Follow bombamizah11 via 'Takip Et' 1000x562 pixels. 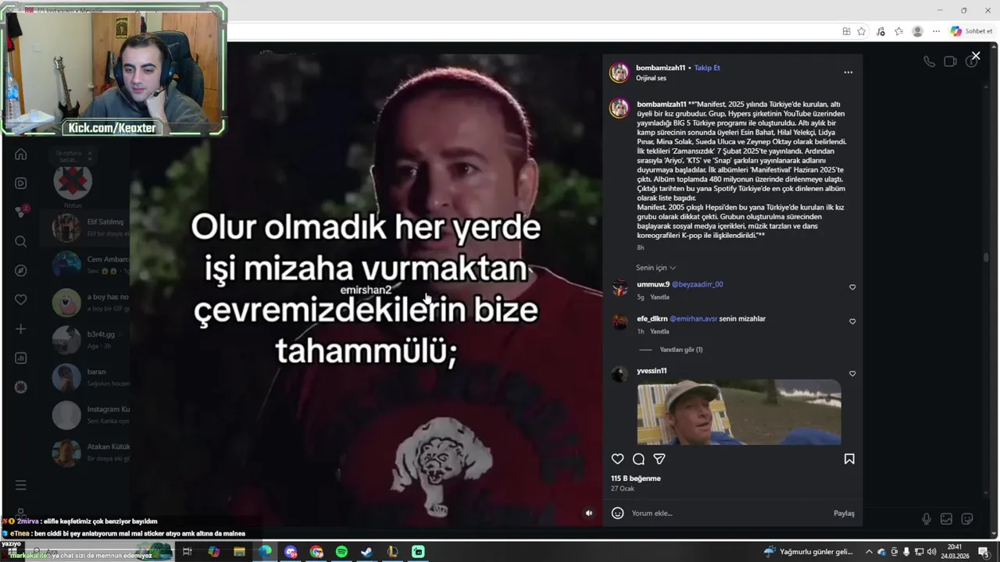pyautogui.click(x=707, y=68)
